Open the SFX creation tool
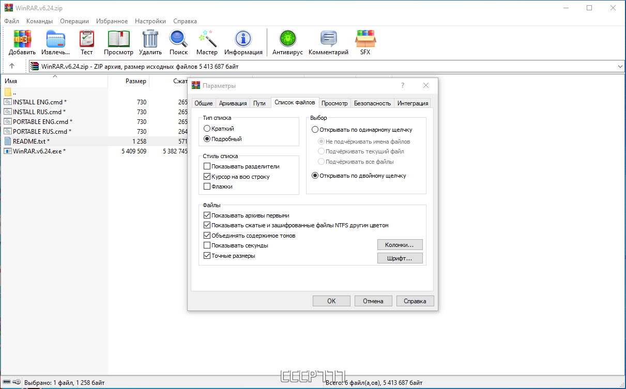Screen dimensions: 626x389 [x=365, y=41]
